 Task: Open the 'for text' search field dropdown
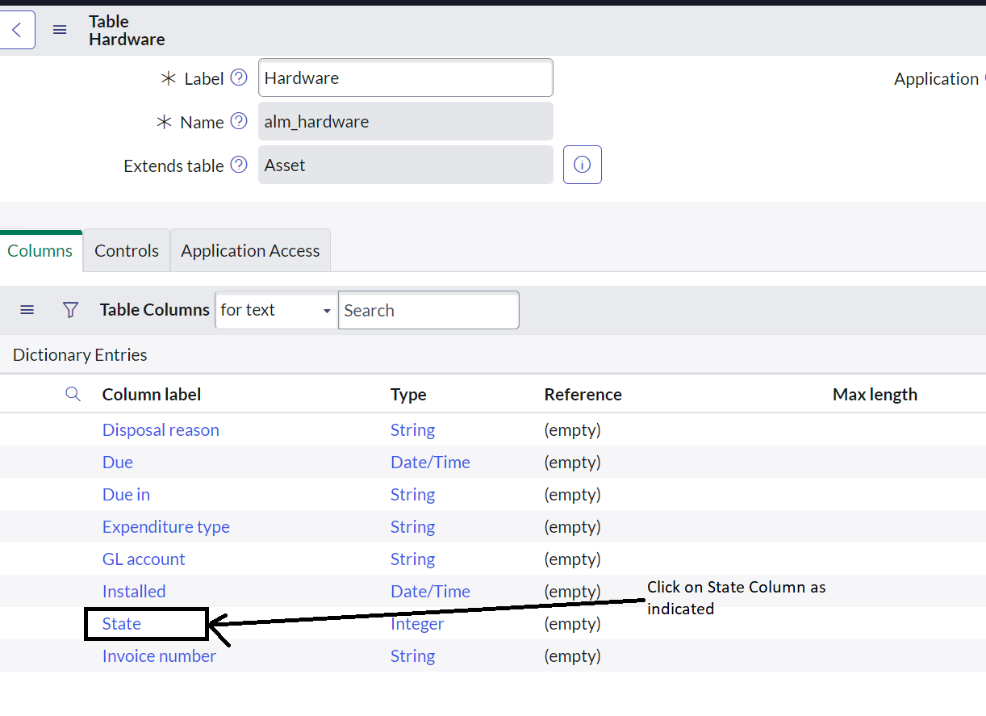click(276, 310)
